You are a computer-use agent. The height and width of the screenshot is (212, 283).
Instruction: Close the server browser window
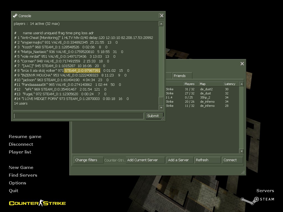point(242,64)
